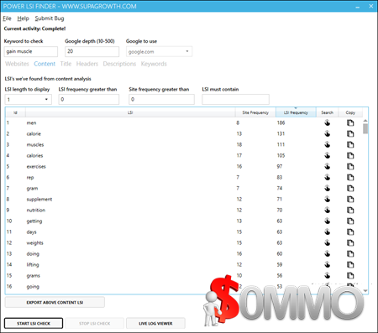Copy the 'rep' LSI via its icon
378x333 pixels.
[x=350, y=177]
